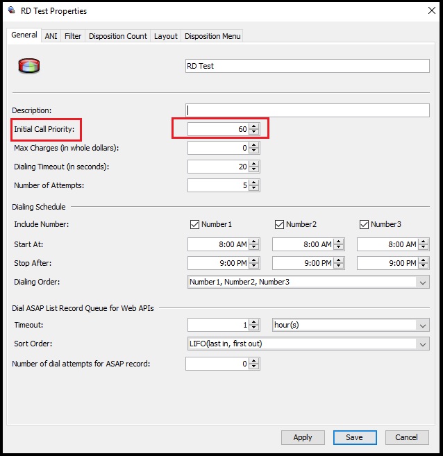The height and width of the screenshot is (456, 443).
Task: Increase Number1 Stop After time
Action: click(254, 260)
